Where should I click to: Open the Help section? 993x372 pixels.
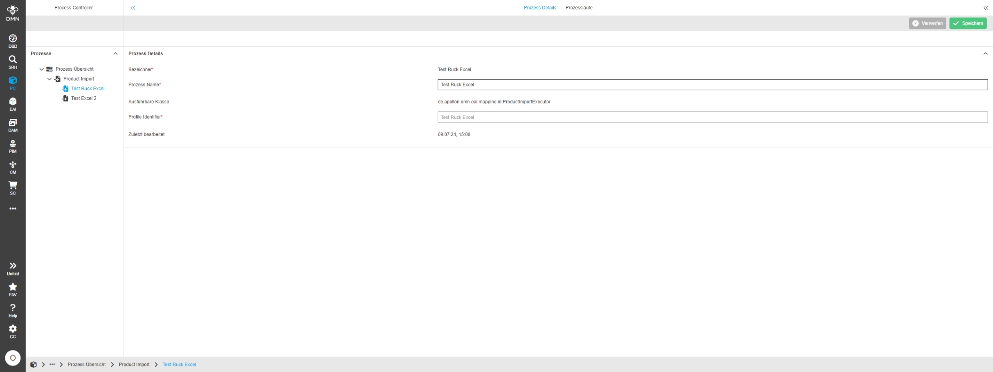click(x=13, y=311)
